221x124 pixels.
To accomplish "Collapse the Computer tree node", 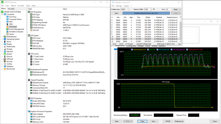I will click(2, 14).
